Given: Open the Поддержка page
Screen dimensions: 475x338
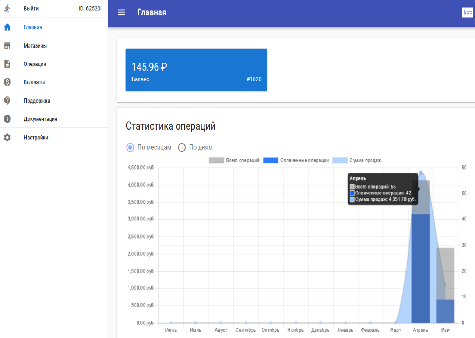Looking at the screenshot, I should 37,101.
